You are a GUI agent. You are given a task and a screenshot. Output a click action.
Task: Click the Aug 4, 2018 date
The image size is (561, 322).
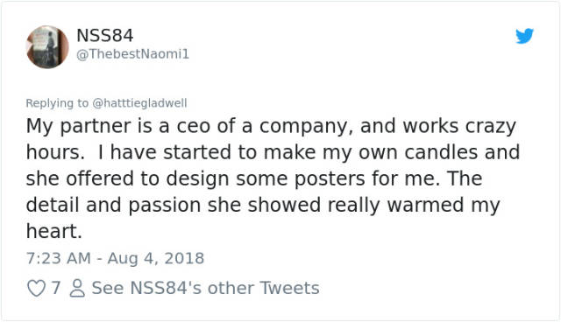[x=156, y=258]
